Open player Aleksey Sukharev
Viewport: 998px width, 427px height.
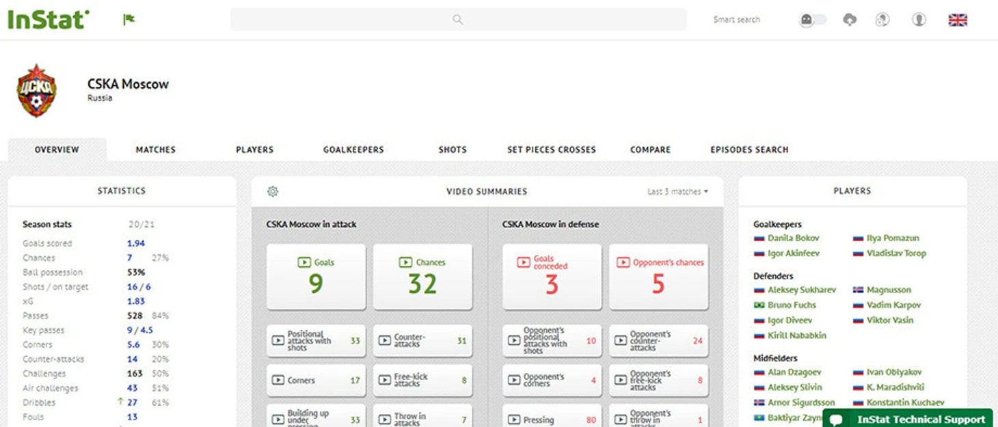802,290
